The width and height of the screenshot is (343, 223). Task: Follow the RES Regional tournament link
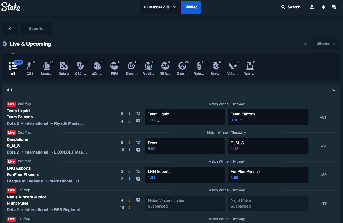70,210
